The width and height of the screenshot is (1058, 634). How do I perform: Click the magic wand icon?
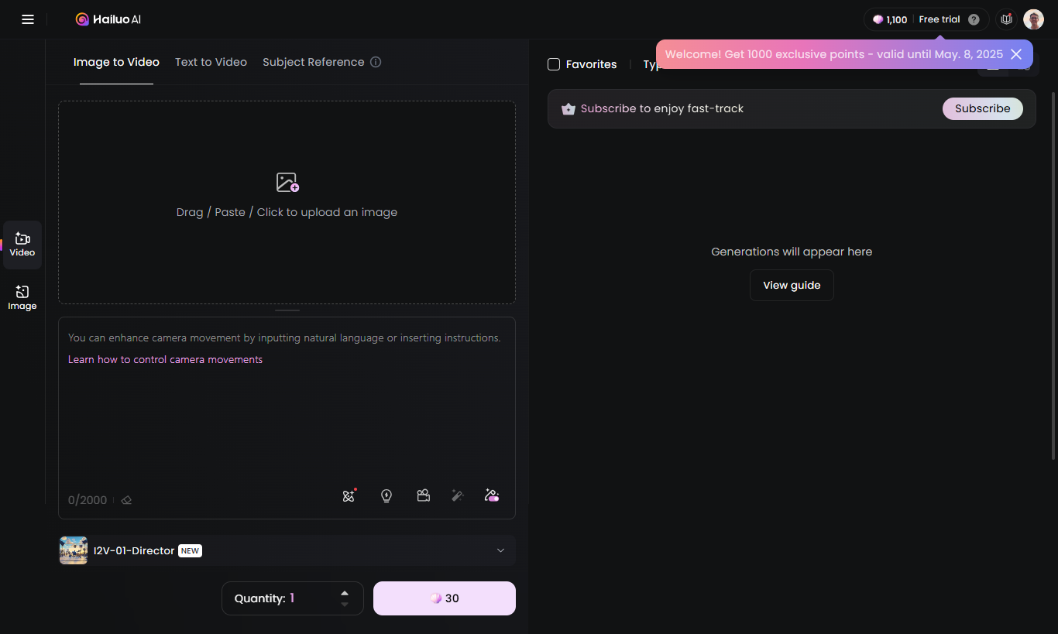pyautogui.click(x=458, y=495)
